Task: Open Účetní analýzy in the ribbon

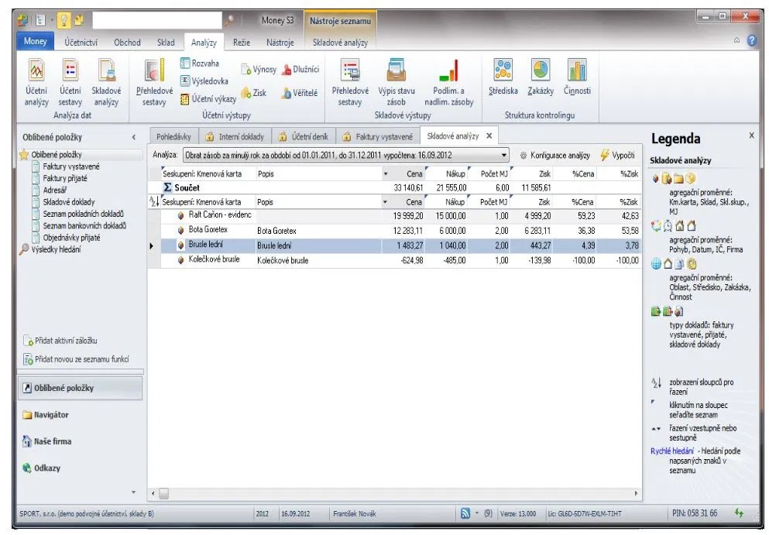Action: click(x=36, y=82)
